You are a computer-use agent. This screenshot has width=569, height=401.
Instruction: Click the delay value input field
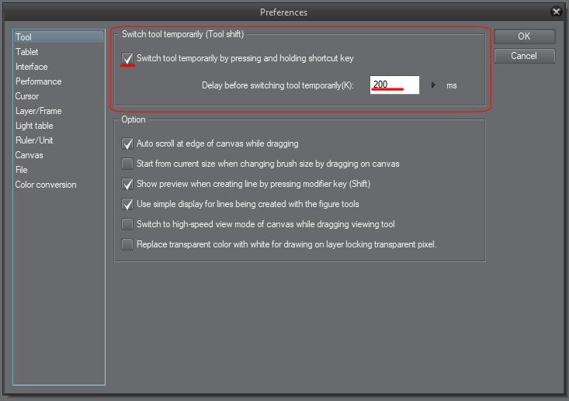pyautogui.click(x=394, y=85)
